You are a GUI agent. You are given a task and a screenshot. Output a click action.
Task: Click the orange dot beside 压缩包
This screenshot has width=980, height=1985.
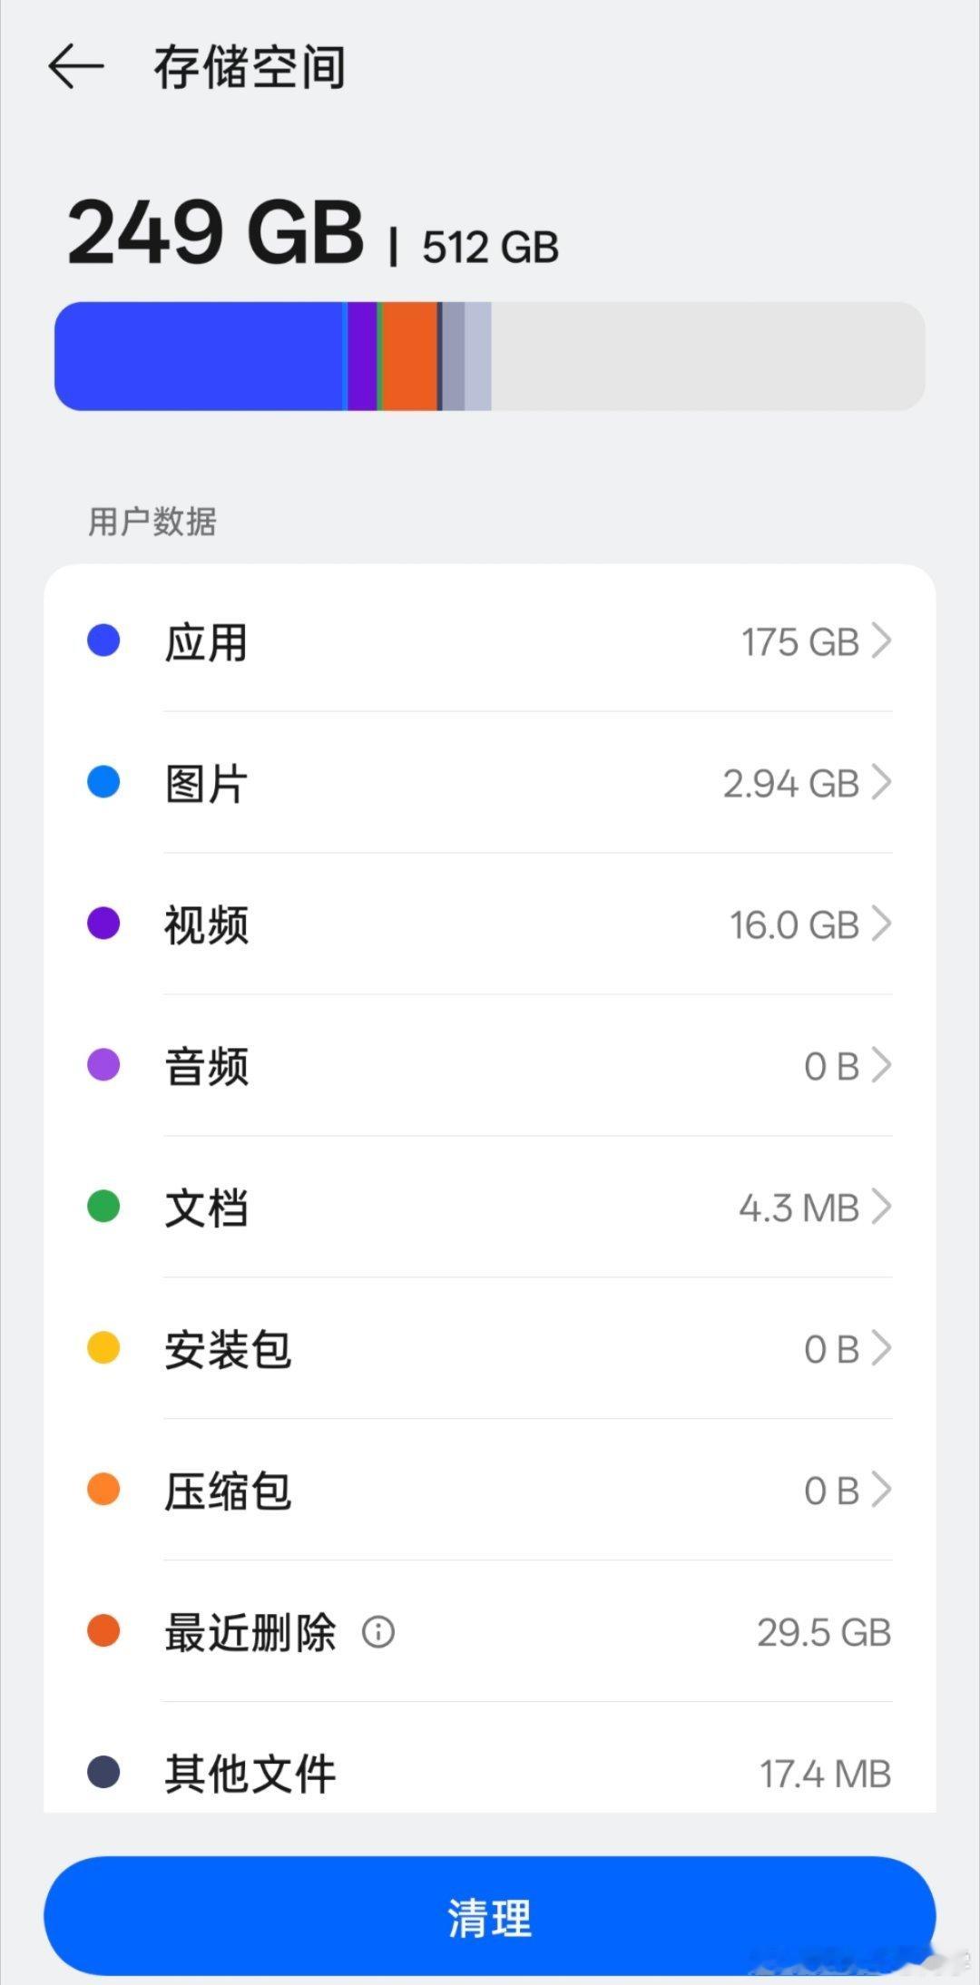point(103,1489)
